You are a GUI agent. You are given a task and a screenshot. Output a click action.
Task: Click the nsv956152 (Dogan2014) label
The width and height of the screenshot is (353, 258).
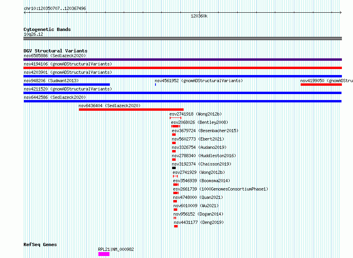(198, 214)
